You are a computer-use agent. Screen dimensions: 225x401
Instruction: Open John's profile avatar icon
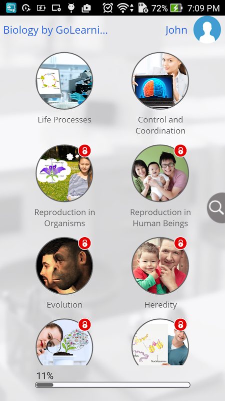click(x=207, y=30)
